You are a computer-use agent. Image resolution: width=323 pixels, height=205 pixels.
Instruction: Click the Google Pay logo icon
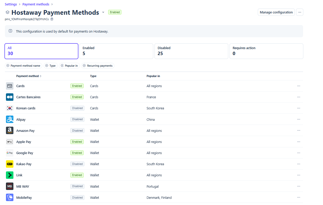[10, 153]
